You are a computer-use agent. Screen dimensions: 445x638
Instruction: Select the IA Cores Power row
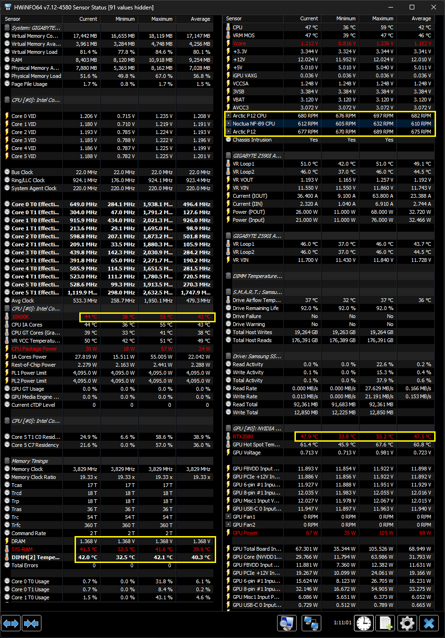click(109, 357)
